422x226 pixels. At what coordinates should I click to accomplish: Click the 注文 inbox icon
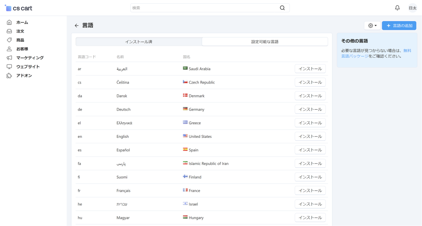pyautogui.click(x=9, y=31)
